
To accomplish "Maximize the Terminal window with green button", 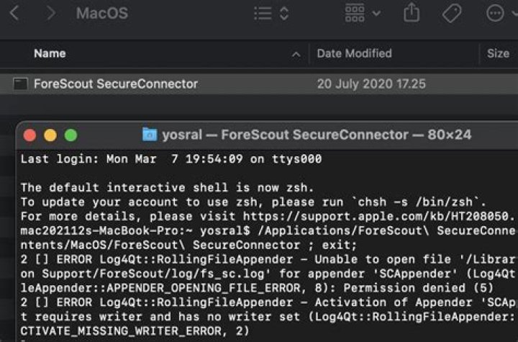I will 71,135.
